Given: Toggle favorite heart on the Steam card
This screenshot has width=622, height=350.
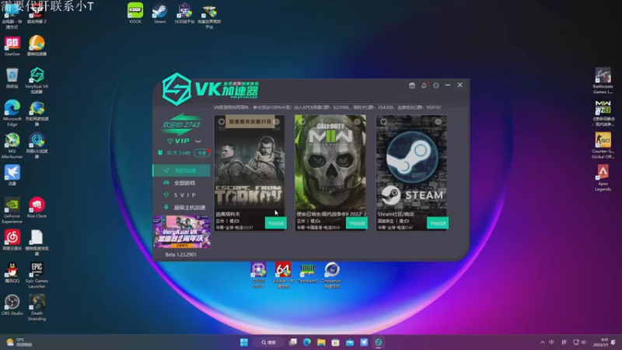Looking at the screenshot, I should (383, 122).
